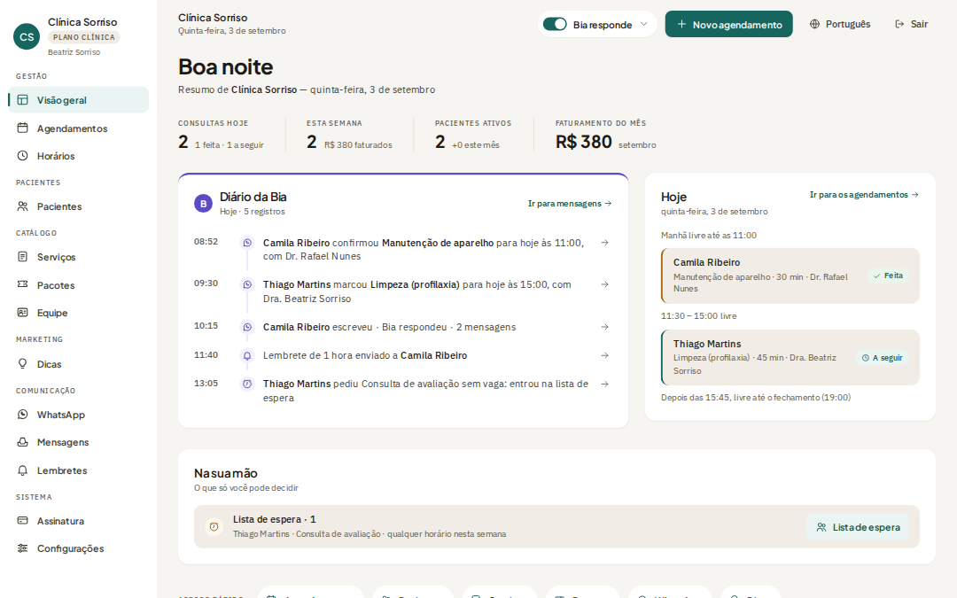Click the "Manhã livre até as 11:00" text

709,235
